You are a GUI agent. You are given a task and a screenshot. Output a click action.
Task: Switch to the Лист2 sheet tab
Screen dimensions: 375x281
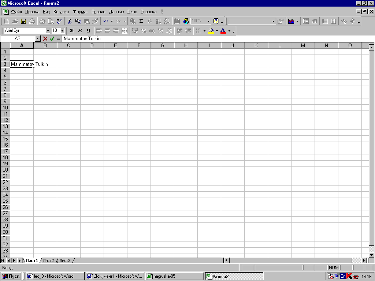point(49,261)
